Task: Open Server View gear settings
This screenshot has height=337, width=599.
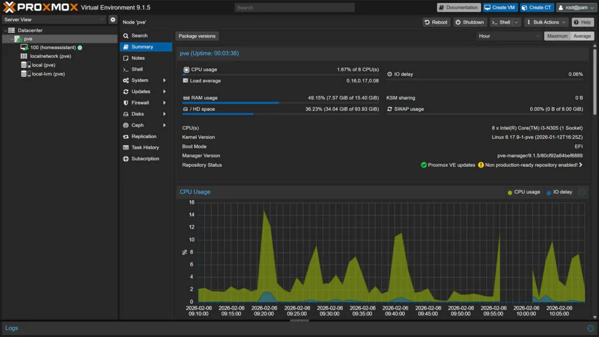Action: tap(113, 19)
